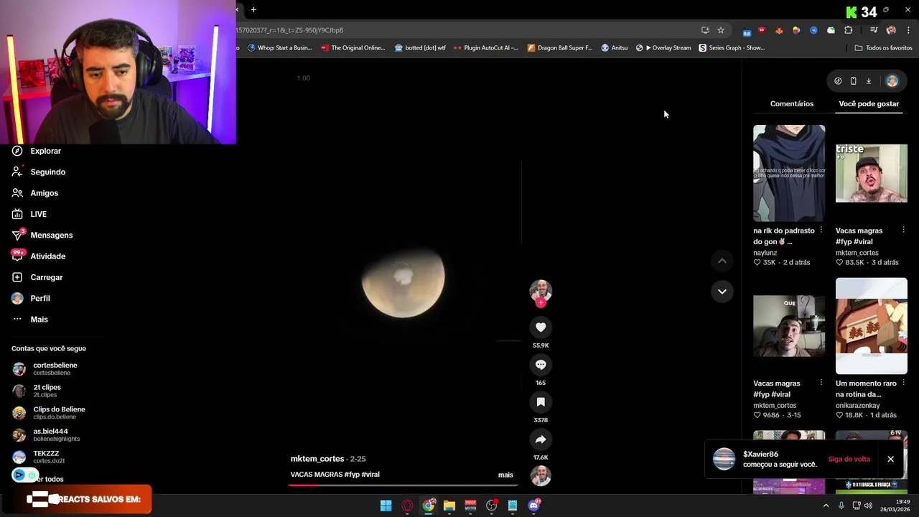Save video with the bookmark icon
919x517 pixels.
click(541, 402)
